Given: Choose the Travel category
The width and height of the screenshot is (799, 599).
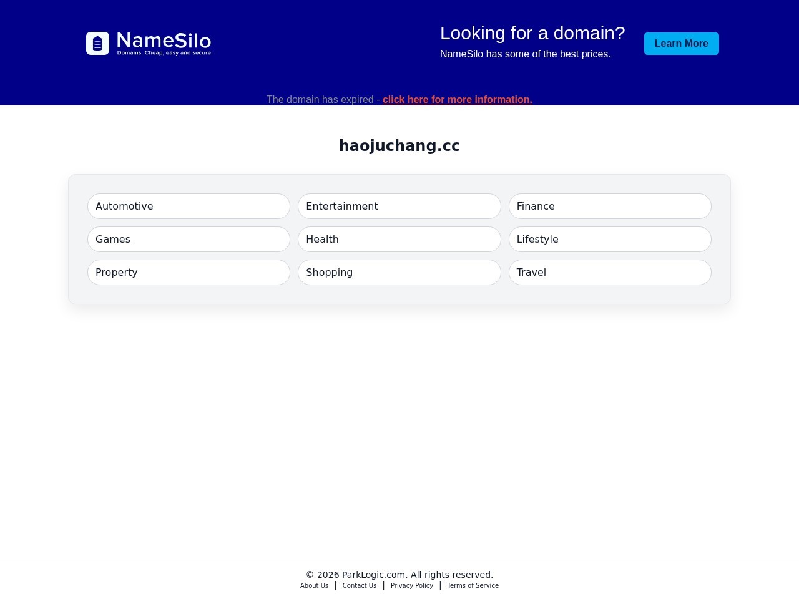Looking at the screenshot, I should (x=609, y=273).
